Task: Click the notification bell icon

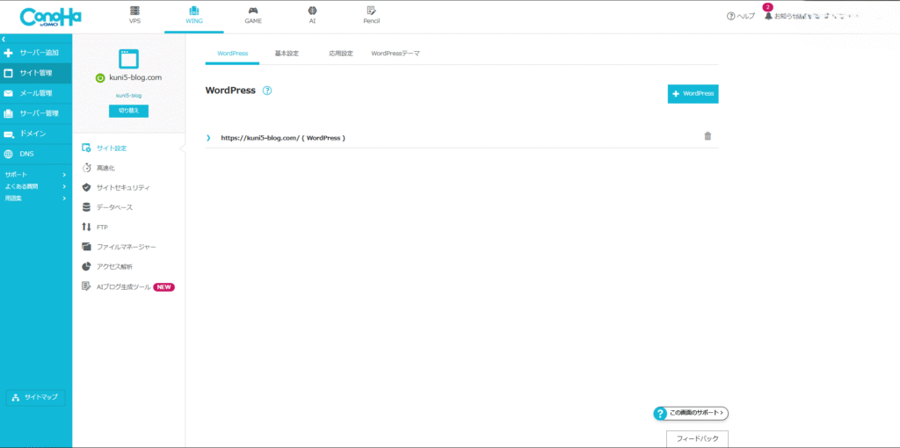Action: (x=768, y=16)
